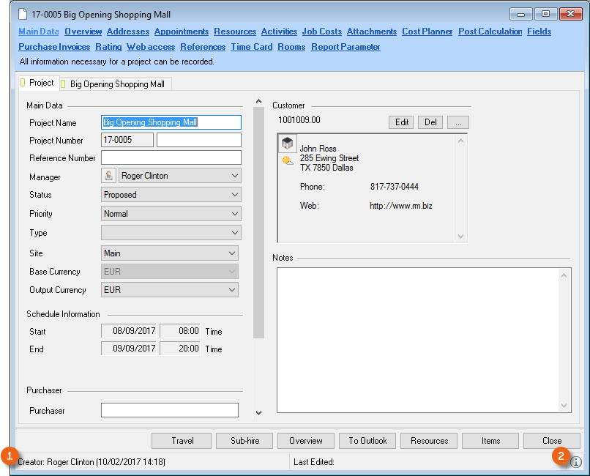Screen dimensions: 590x476
Task: Click the manager person icon beside Roger Clinton
Action: point(108,176)
